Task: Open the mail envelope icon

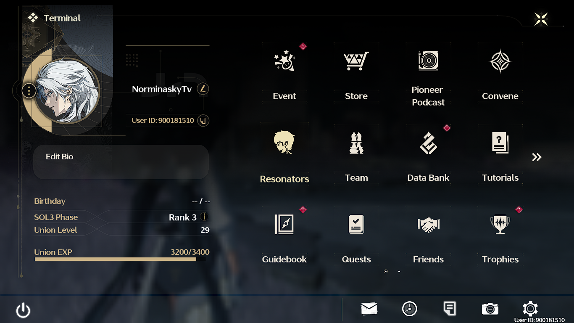Action: [369, 309]
